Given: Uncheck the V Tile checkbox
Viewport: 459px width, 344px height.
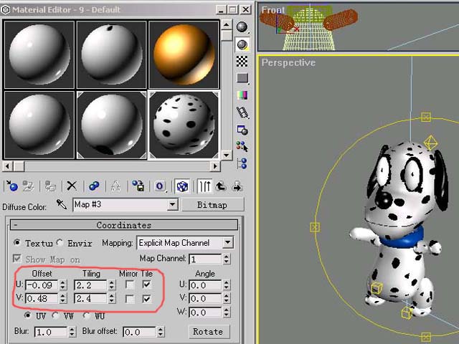Looking at the screenshot, I should click(146, 299).
